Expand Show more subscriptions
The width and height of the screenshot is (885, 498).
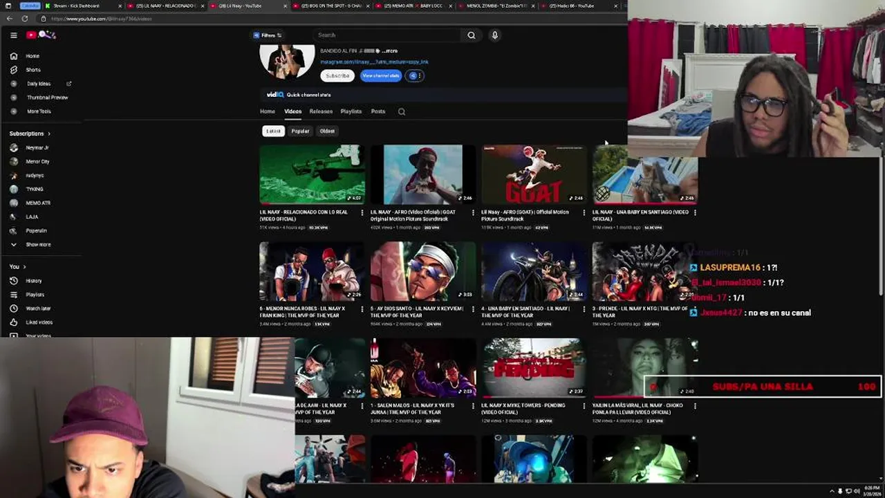pos(38,244)
